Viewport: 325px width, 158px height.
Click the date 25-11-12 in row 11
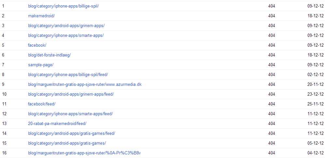point(315,104)
